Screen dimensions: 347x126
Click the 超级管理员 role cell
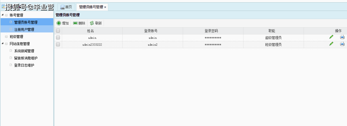[x=273, y=37]
